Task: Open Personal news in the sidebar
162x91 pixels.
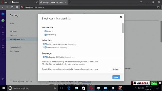Action: [x=3, y=40]
